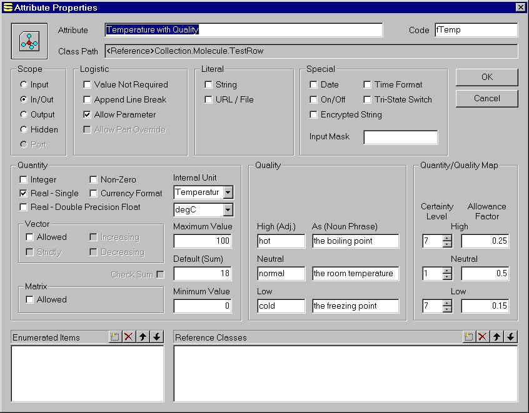Screen dimensions: 529x413
Task: Add a new reference class
Action: [469, 337]
